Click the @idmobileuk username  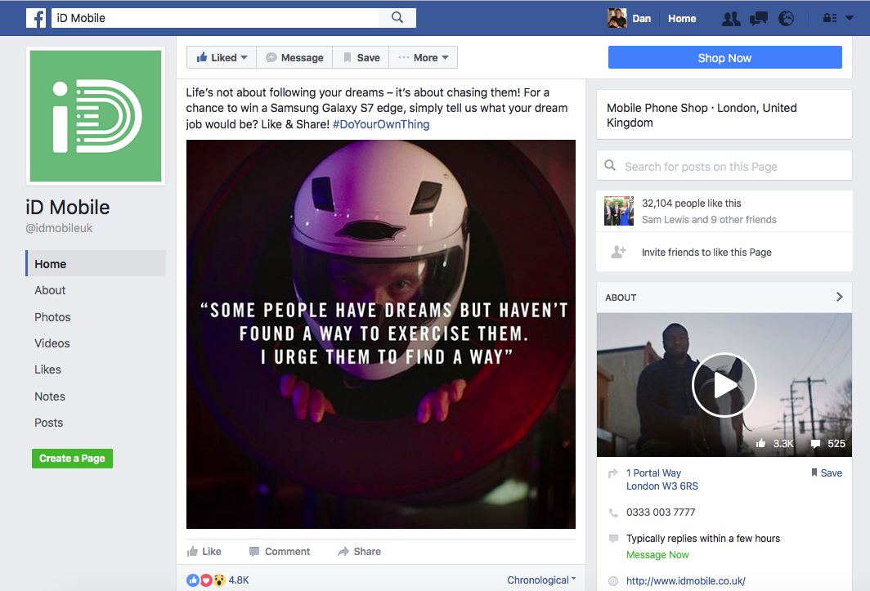pos(59,228)
